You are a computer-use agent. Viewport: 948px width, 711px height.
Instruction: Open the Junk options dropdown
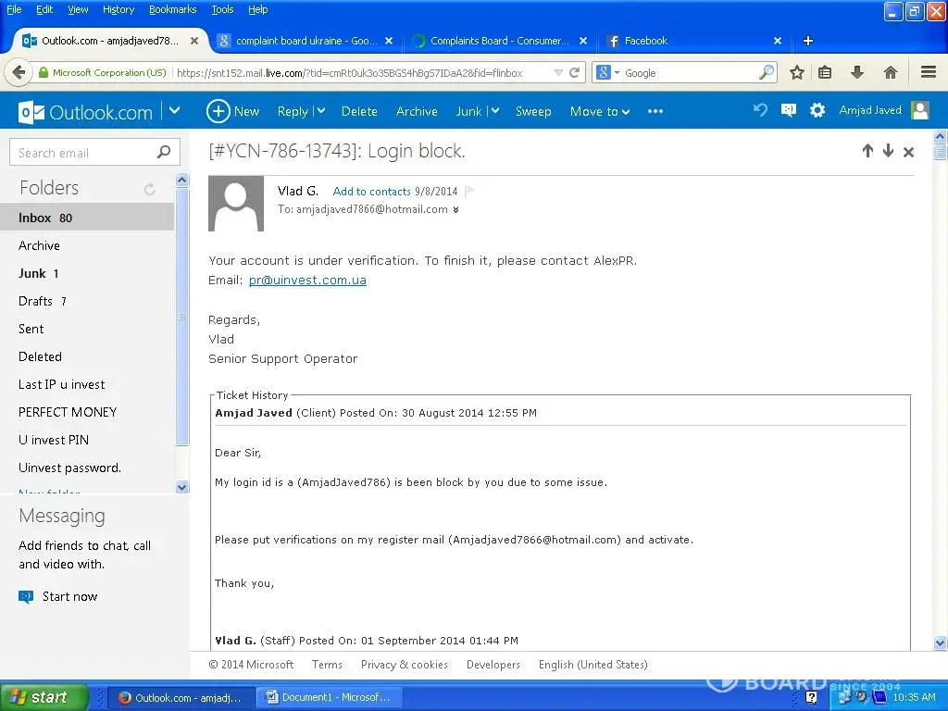494,111
